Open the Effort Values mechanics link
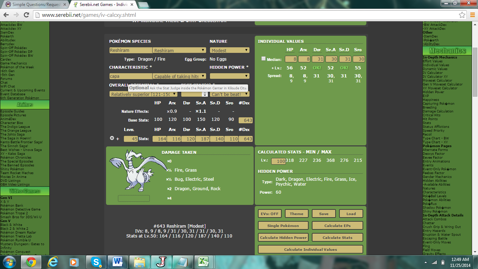478x269 pixels. point(433,61)
